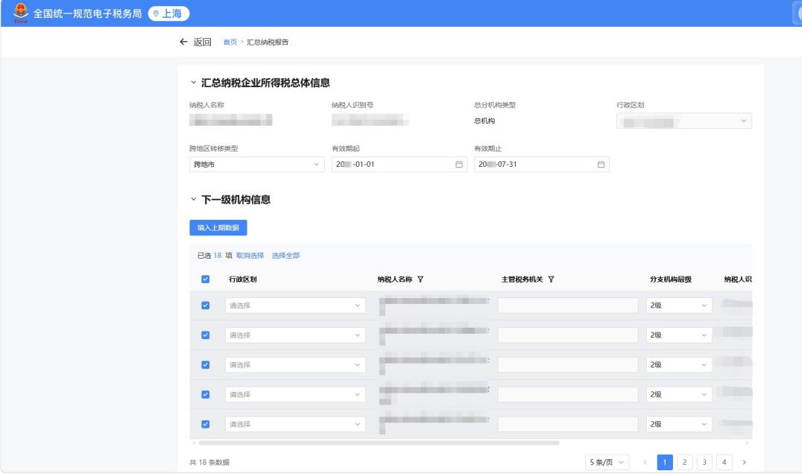The image size is (802, 474).
Task: Open fourth row 行政区划 请选择 dropdown
Action: point(295,394)
